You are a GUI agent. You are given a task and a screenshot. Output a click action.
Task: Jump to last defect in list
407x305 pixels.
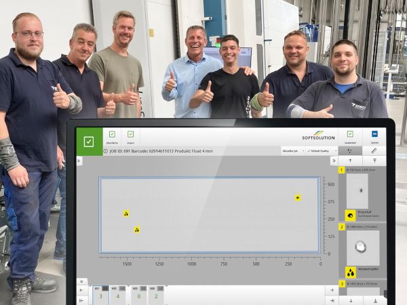pos(375,300)
